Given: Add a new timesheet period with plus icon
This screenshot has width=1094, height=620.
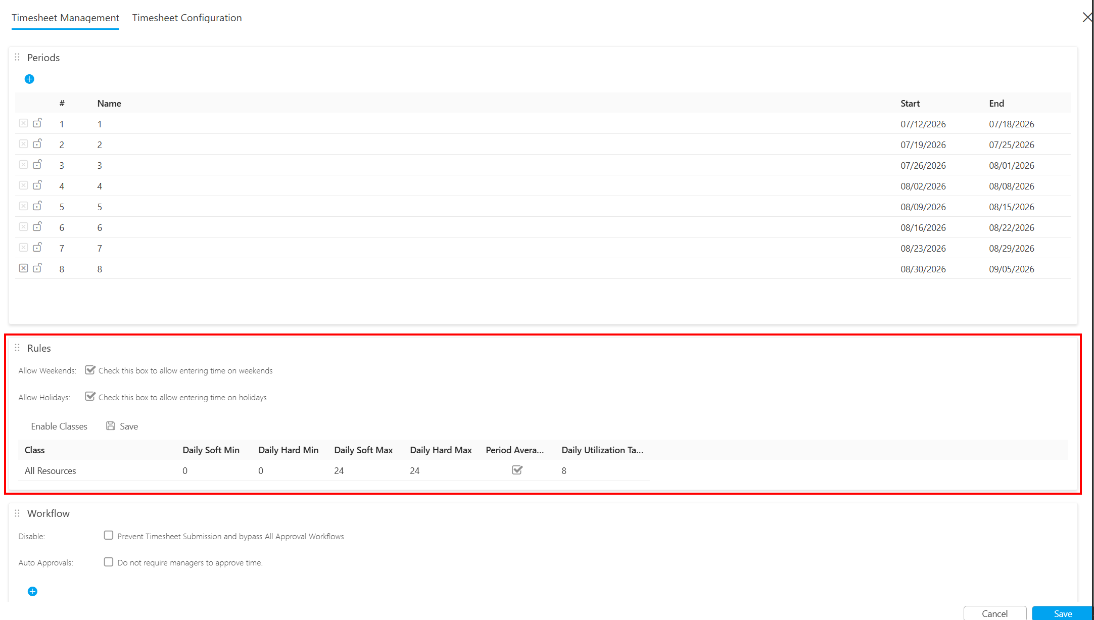Looking at the screenshot, I should point(29,79).
